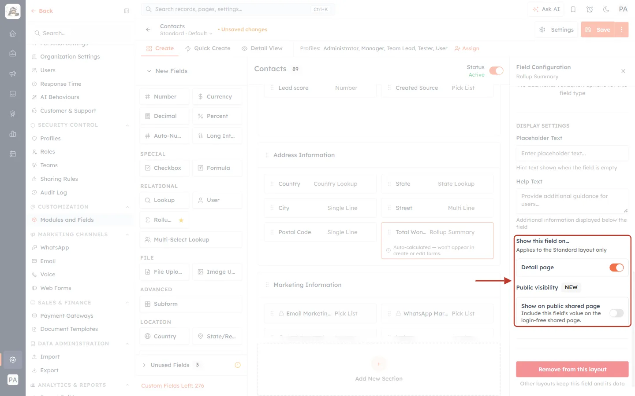Click the Unused Fields info icon
635x396 pixels.
click(238, 365)
